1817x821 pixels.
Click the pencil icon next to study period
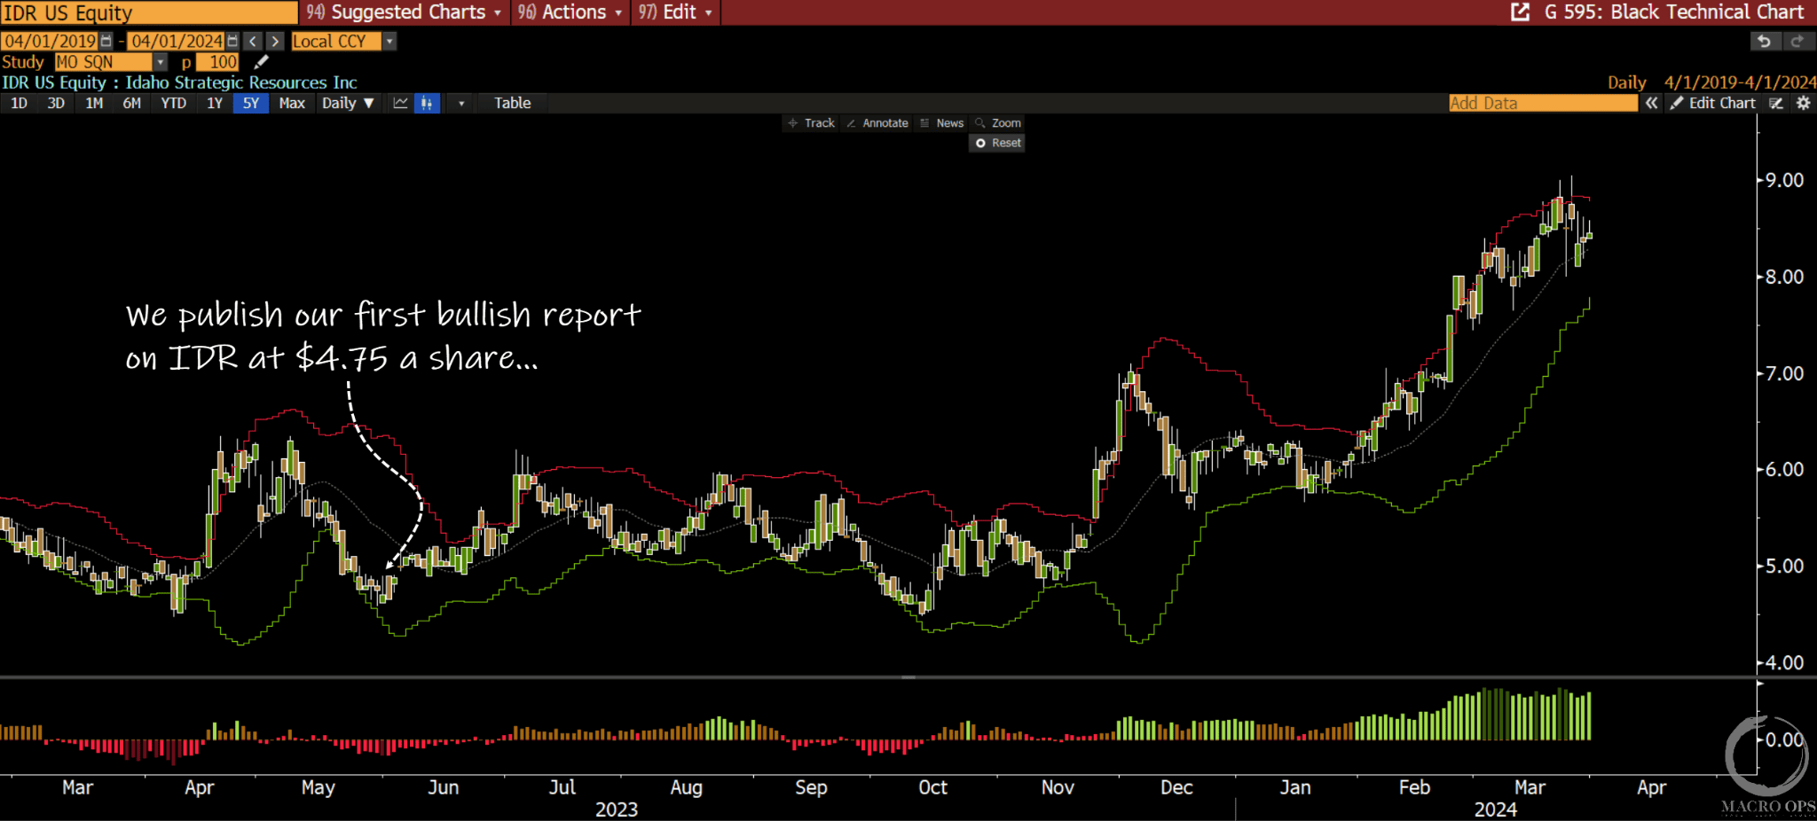point(261,62)
